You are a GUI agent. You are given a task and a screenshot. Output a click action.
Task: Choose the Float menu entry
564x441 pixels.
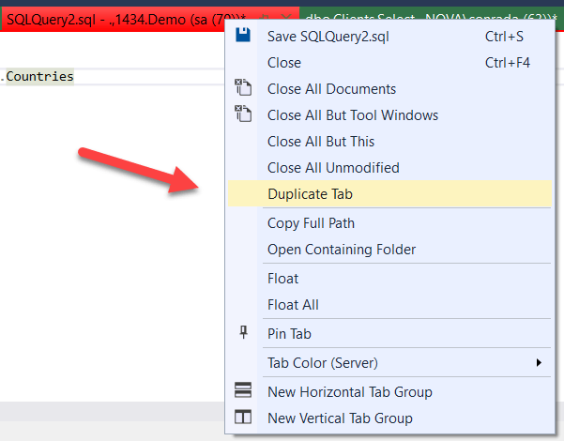coord(282,279)
